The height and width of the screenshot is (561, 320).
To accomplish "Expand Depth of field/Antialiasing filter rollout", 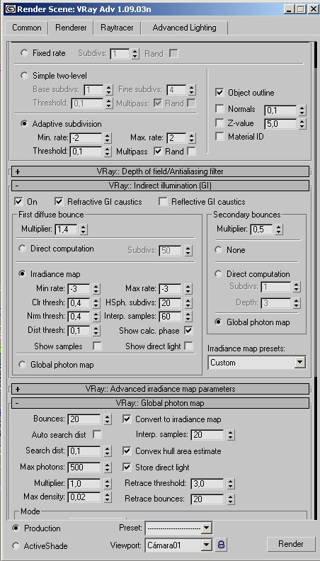I will pos(160,171).
